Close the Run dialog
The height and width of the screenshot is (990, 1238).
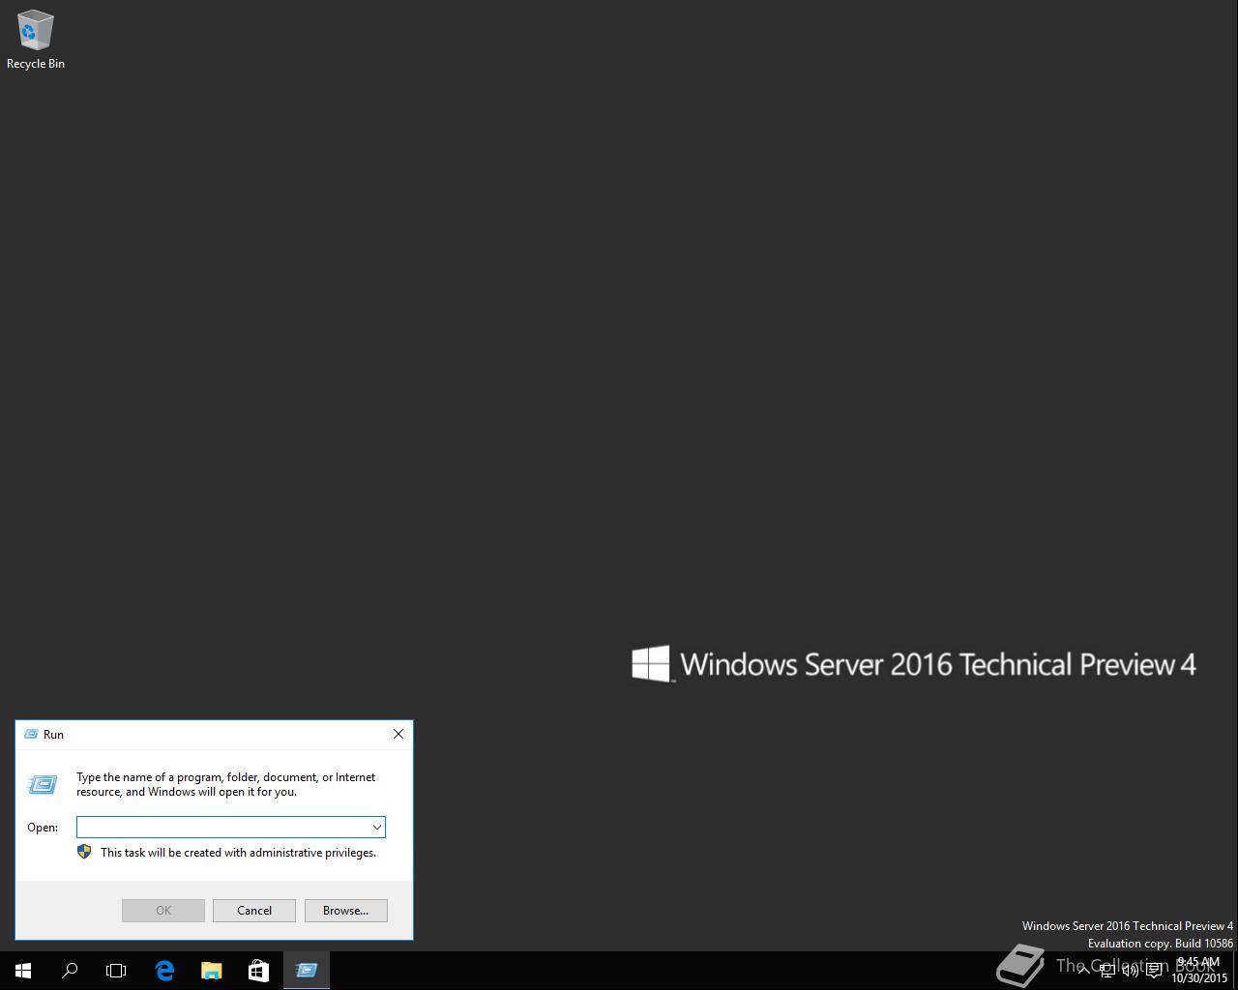coord(398,734)
